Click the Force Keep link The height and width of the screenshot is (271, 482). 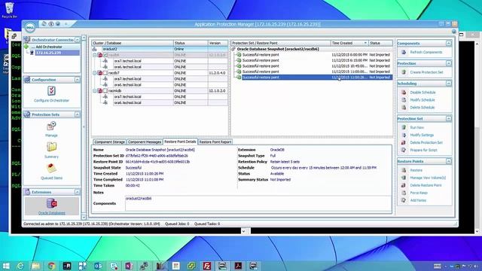pos(419,193)
